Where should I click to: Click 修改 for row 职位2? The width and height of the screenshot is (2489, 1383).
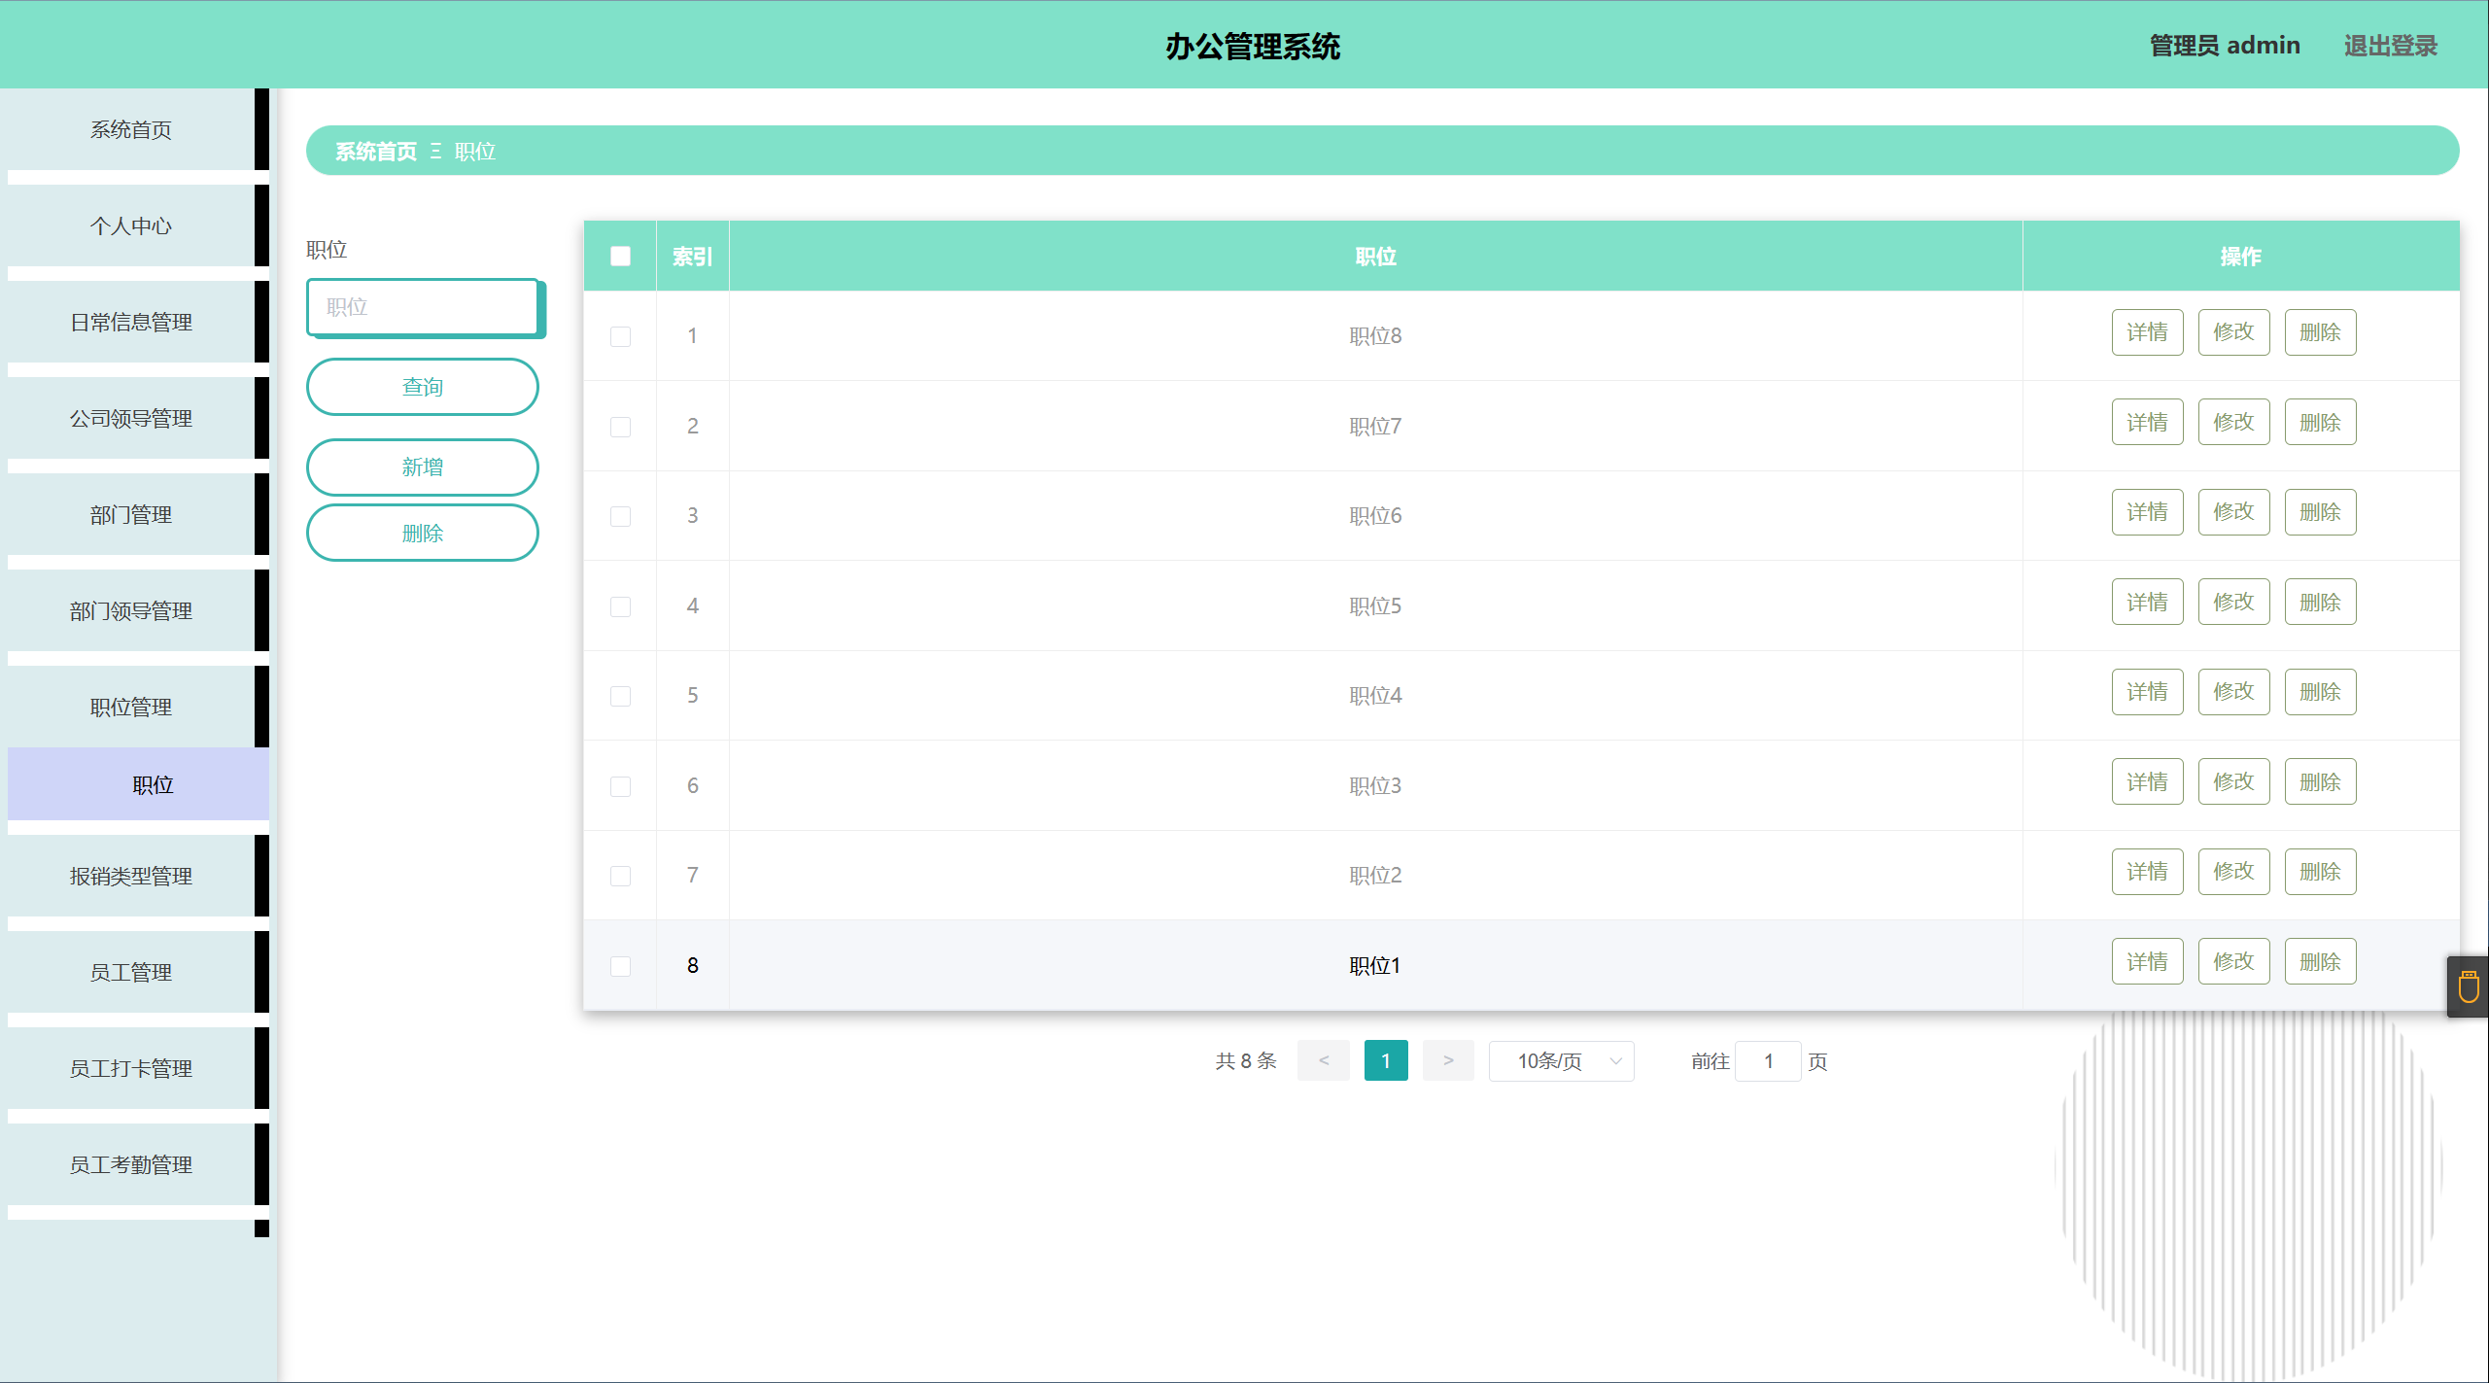(x=2233, y=872)
